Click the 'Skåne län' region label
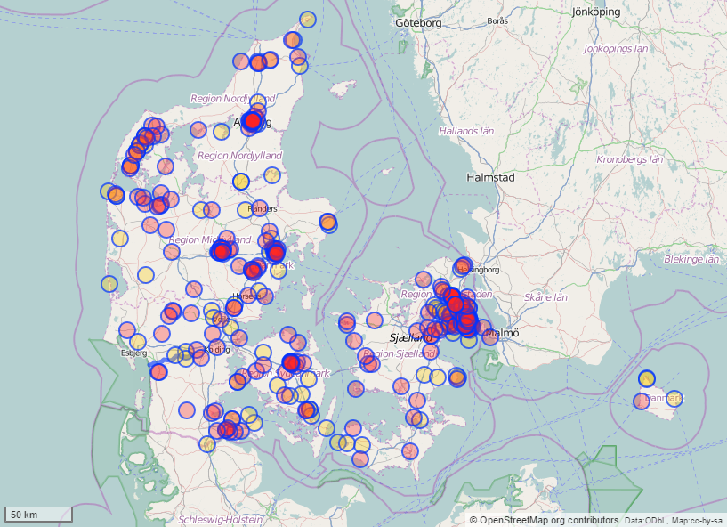Image resolution: width=727 pixels, height=527 pixels. pos(545,297)
